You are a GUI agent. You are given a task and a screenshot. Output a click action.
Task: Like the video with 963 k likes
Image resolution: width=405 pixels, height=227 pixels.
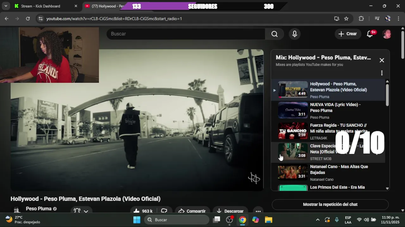143,211
